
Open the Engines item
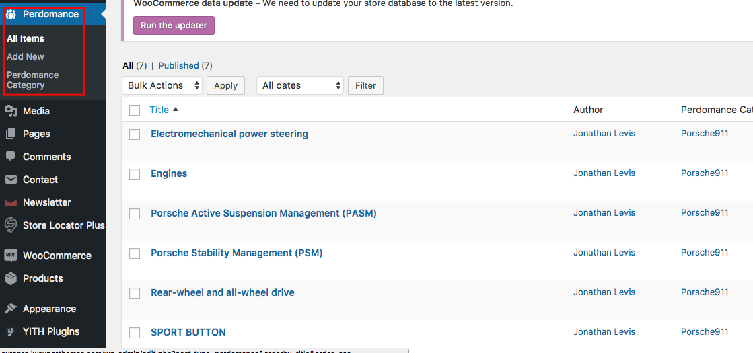(x=169, y=173)
